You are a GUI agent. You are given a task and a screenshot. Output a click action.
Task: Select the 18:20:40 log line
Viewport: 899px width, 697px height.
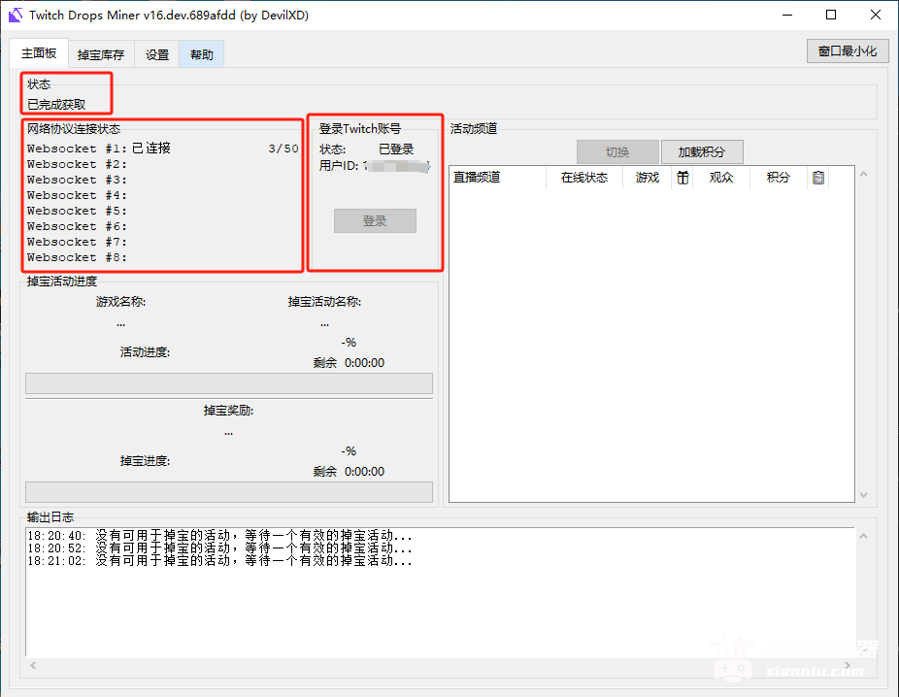220,535
